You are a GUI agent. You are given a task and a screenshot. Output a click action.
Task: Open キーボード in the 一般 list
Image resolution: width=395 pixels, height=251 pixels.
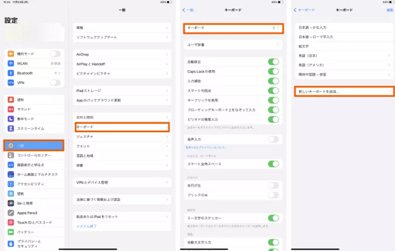122,127
